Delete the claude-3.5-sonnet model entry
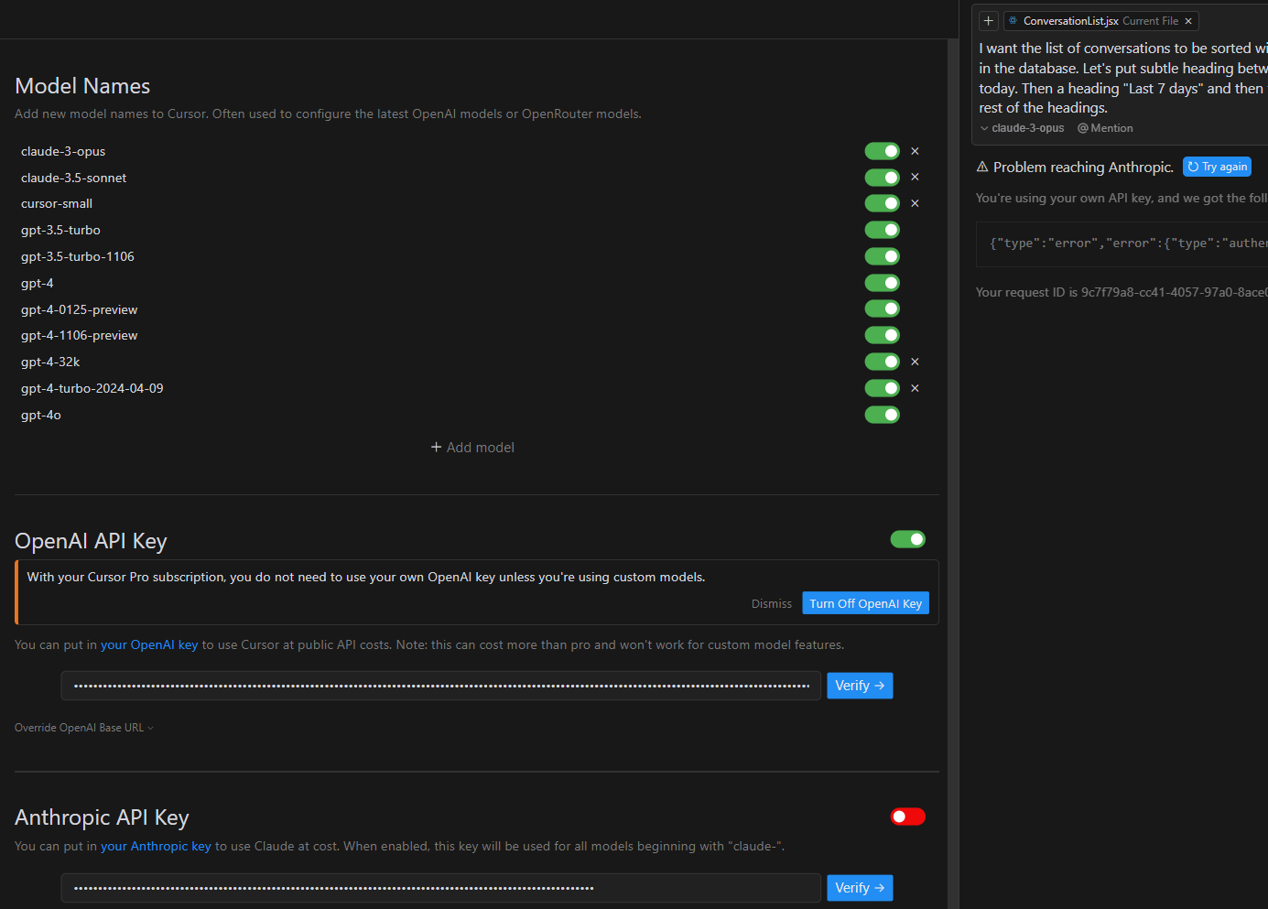 coord(915,177)
